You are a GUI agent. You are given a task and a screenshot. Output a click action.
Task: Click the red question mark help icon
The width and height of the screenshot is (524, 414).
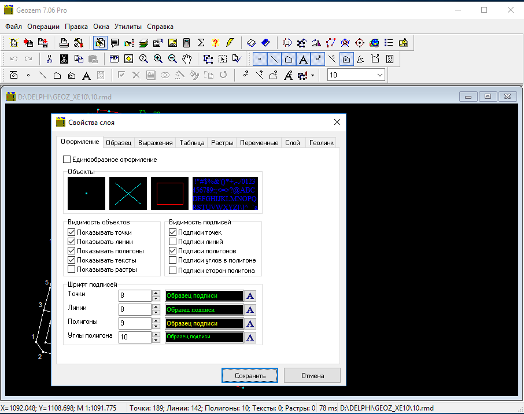click(216, 43)
